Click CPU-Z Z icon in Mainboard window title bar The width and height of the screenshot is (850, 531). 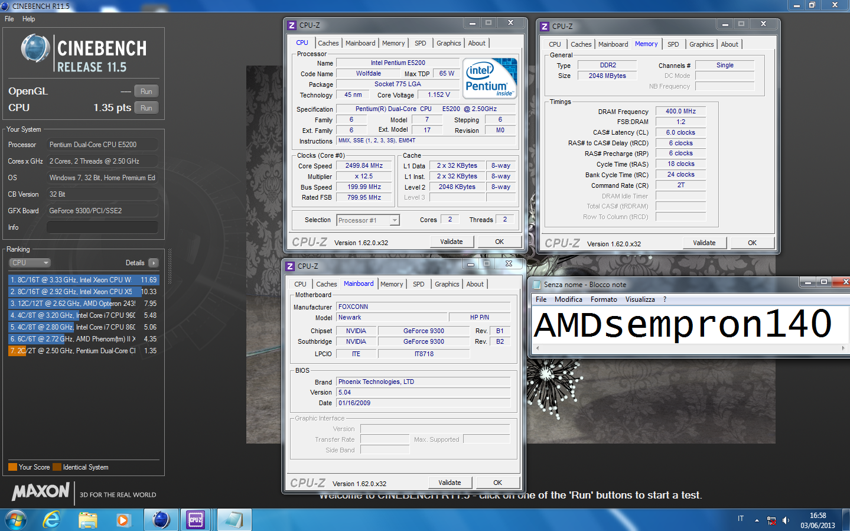tap(290, 266)
